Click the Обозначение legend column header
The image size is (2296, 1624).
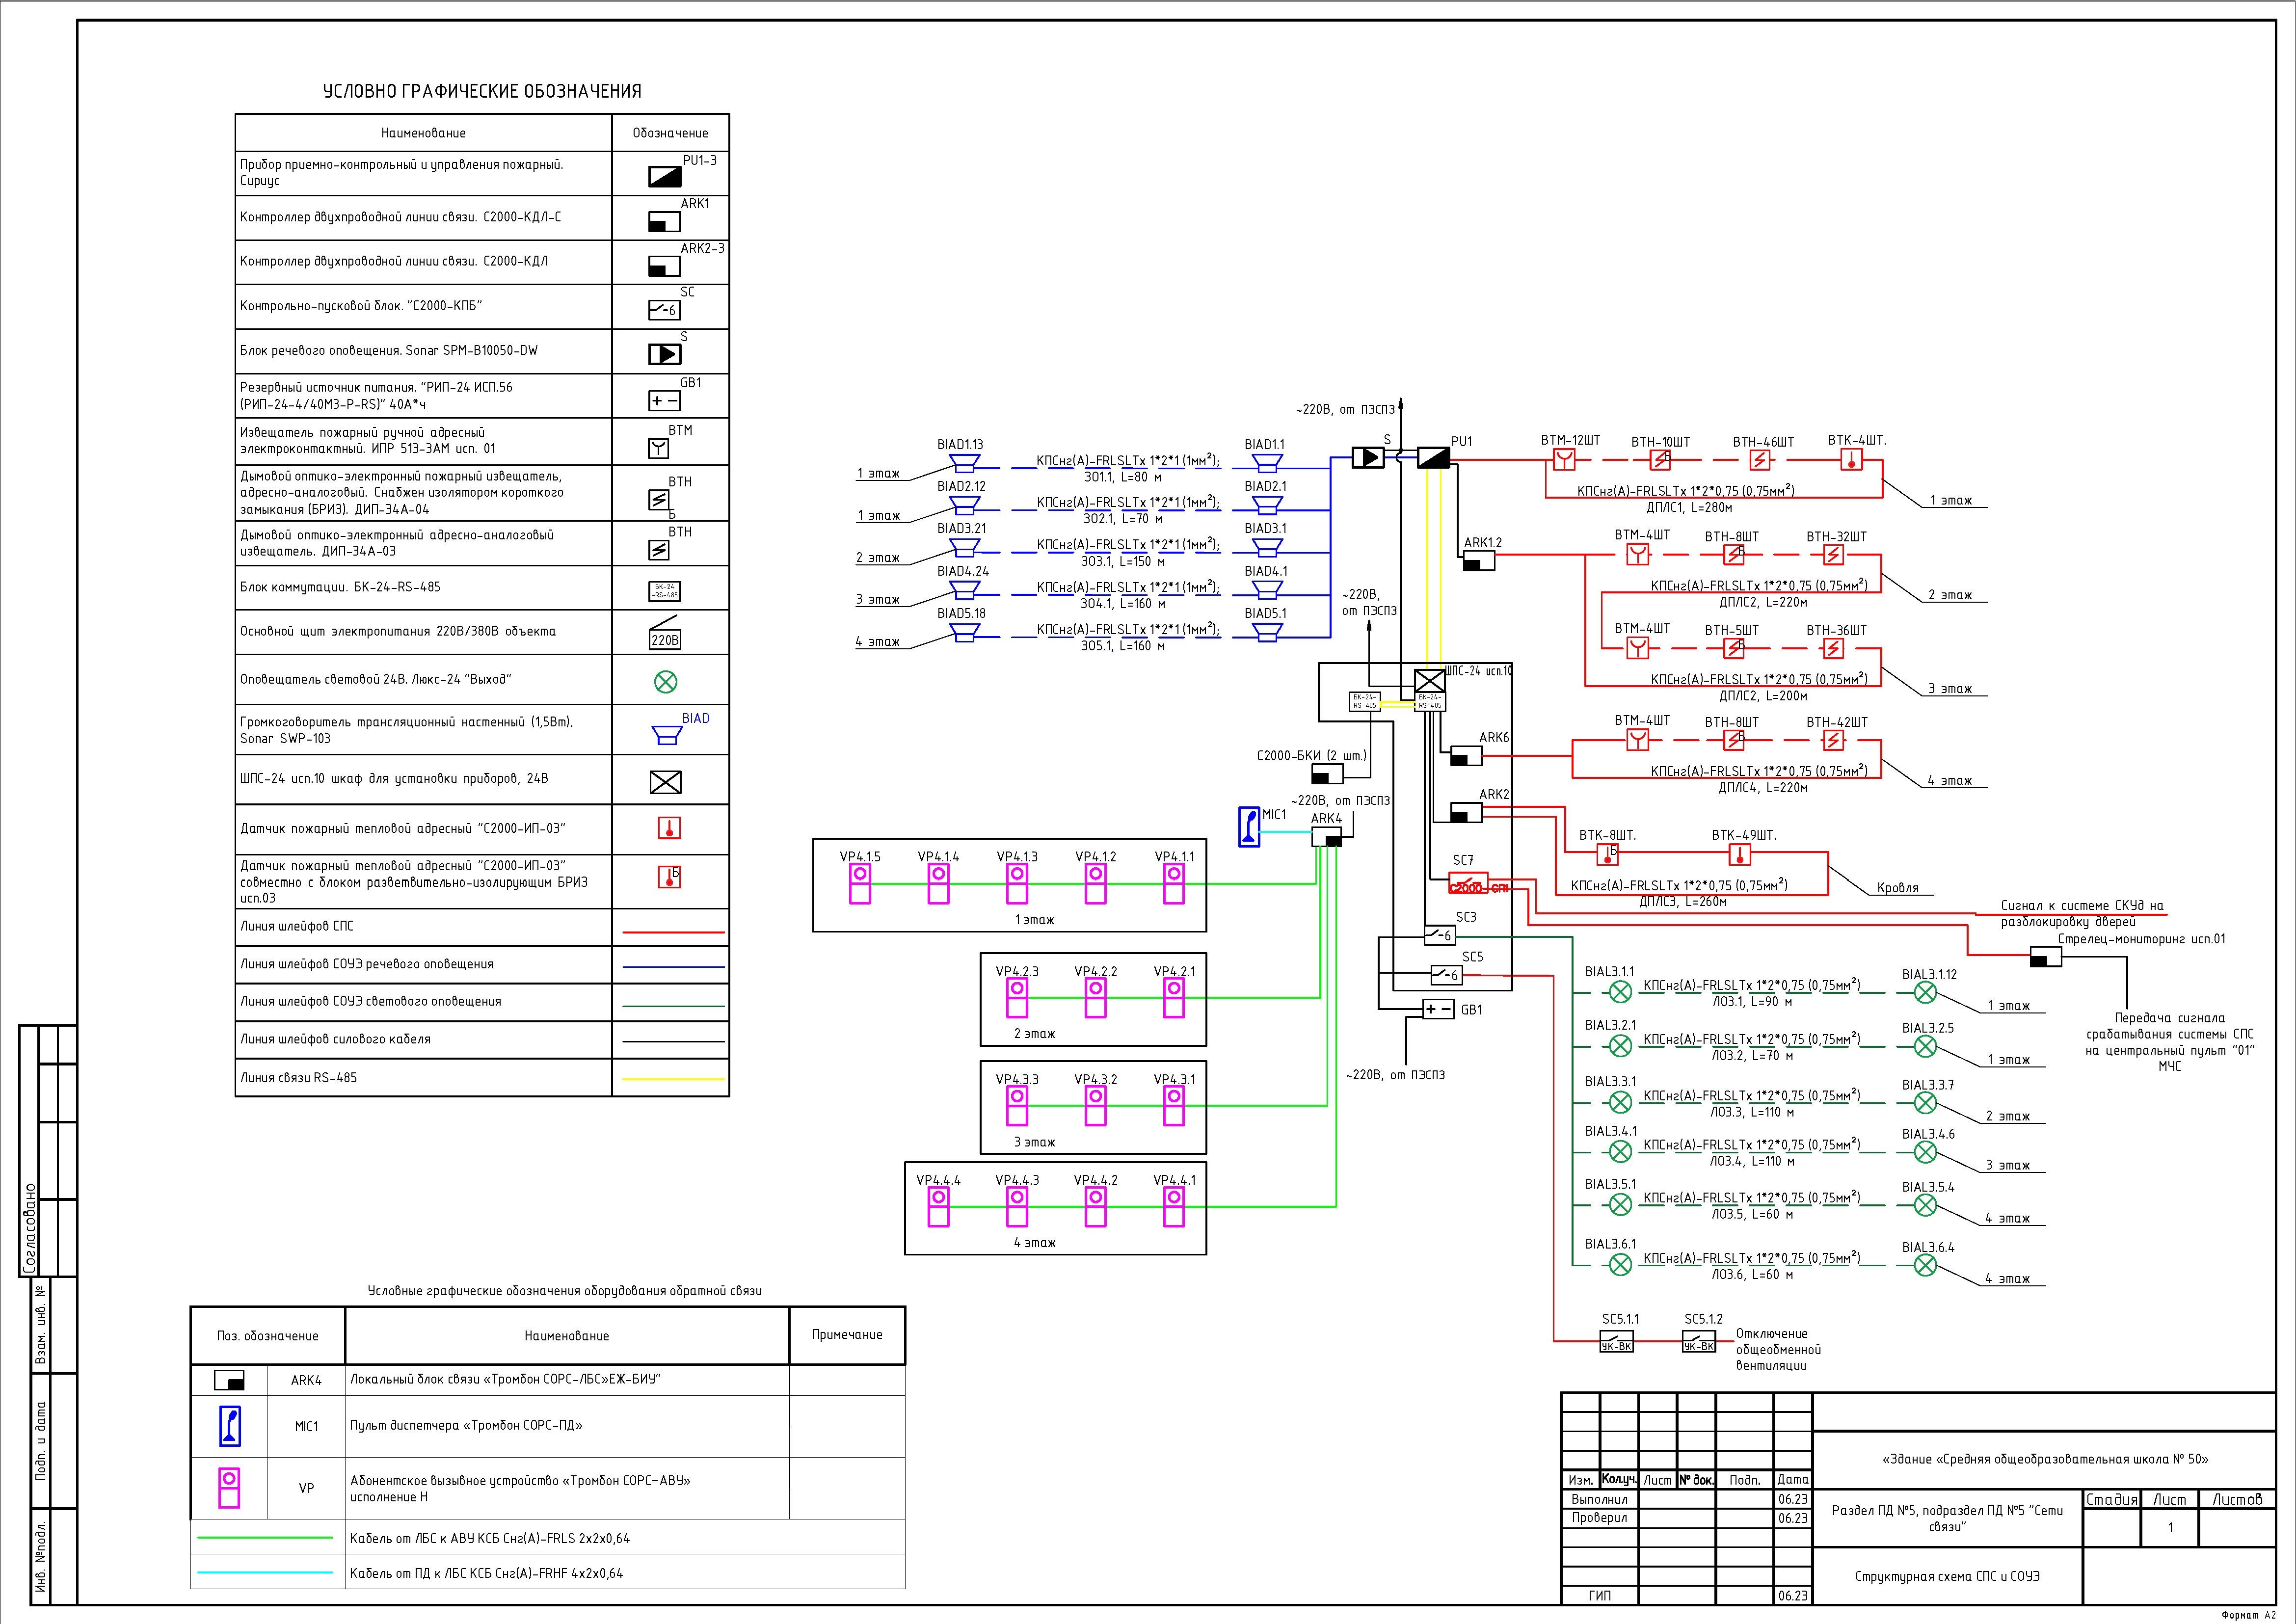click(670, 133)
